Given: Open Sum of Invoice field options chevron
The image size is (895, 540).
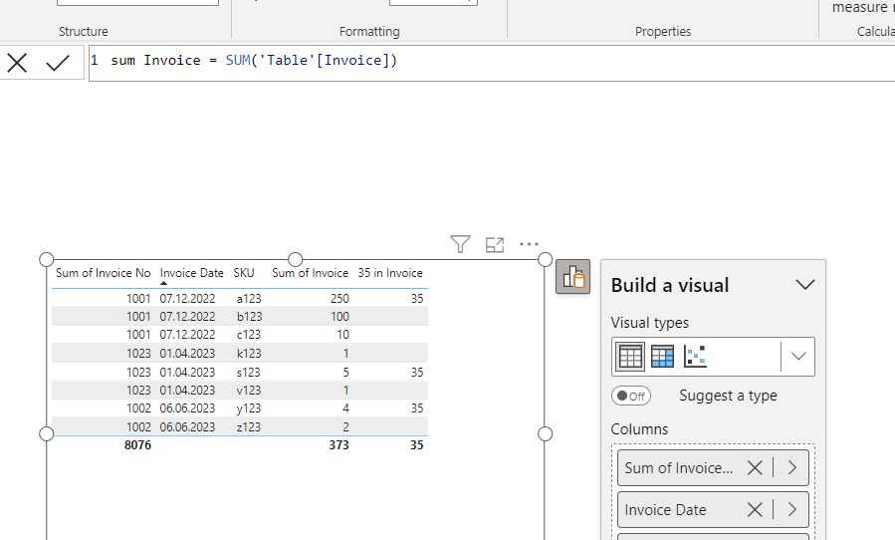Looking at the screenshot, I should click(792, 468).
